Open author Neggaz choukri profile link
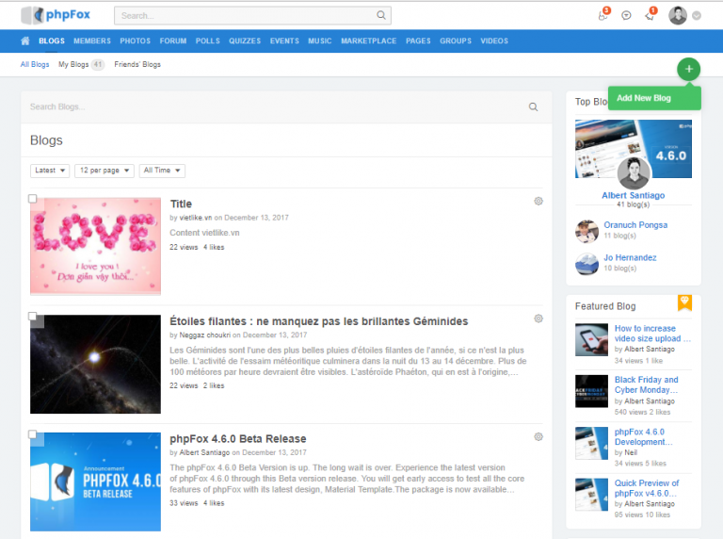Viewport: 723px width, 539px height. (x=204, y=335)
